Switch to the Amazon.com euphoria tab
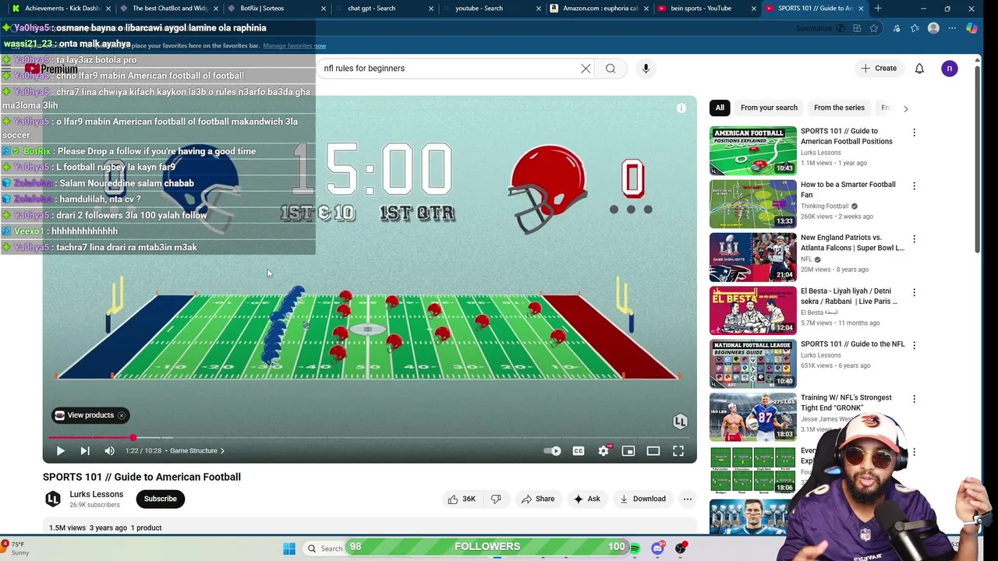998x561 pixels. (x=600, y=9)
